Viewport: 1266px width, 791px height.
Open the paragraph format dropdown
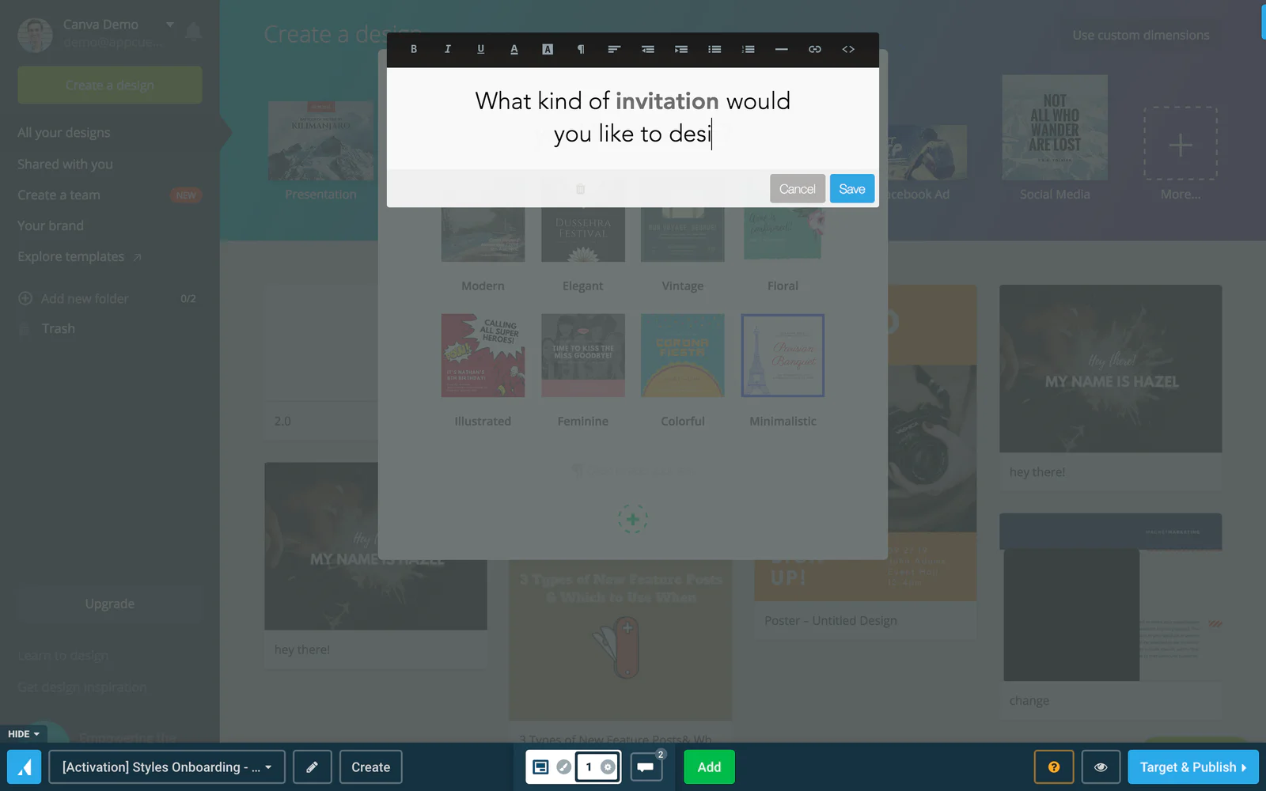pyautogui.click(x=581, y=49)
